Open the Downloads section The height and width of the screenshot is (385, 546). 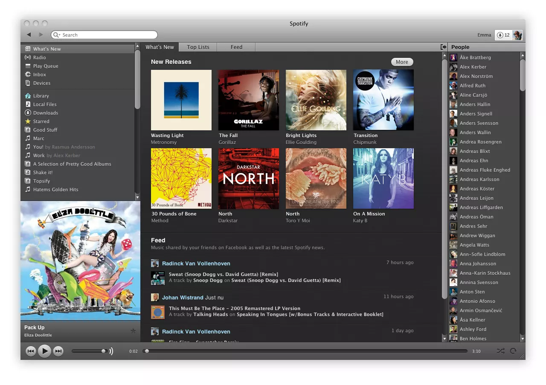tap(46, 112)
